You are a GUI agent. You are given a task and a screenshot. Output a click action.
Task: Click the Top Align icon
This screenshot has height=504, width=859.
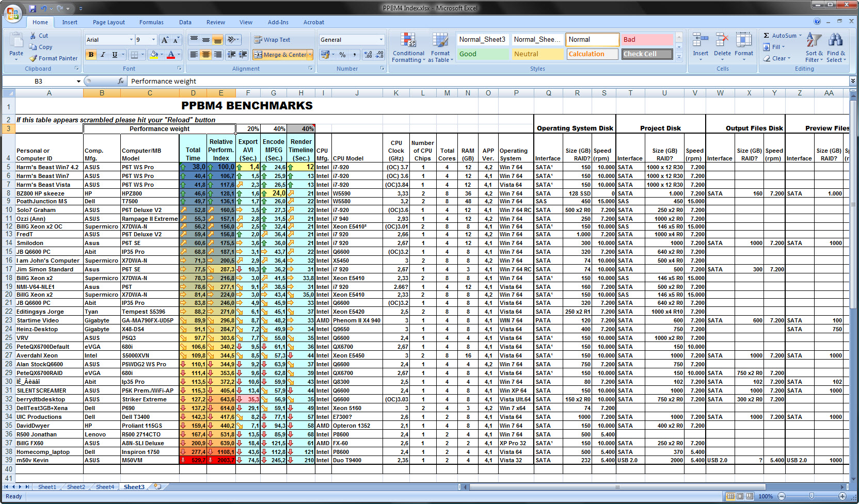click(194, 40)
